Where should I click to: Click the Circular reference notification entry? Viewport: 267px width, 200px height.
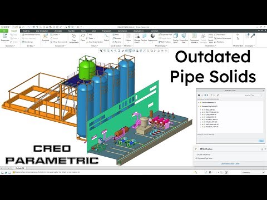coord(203,154)
